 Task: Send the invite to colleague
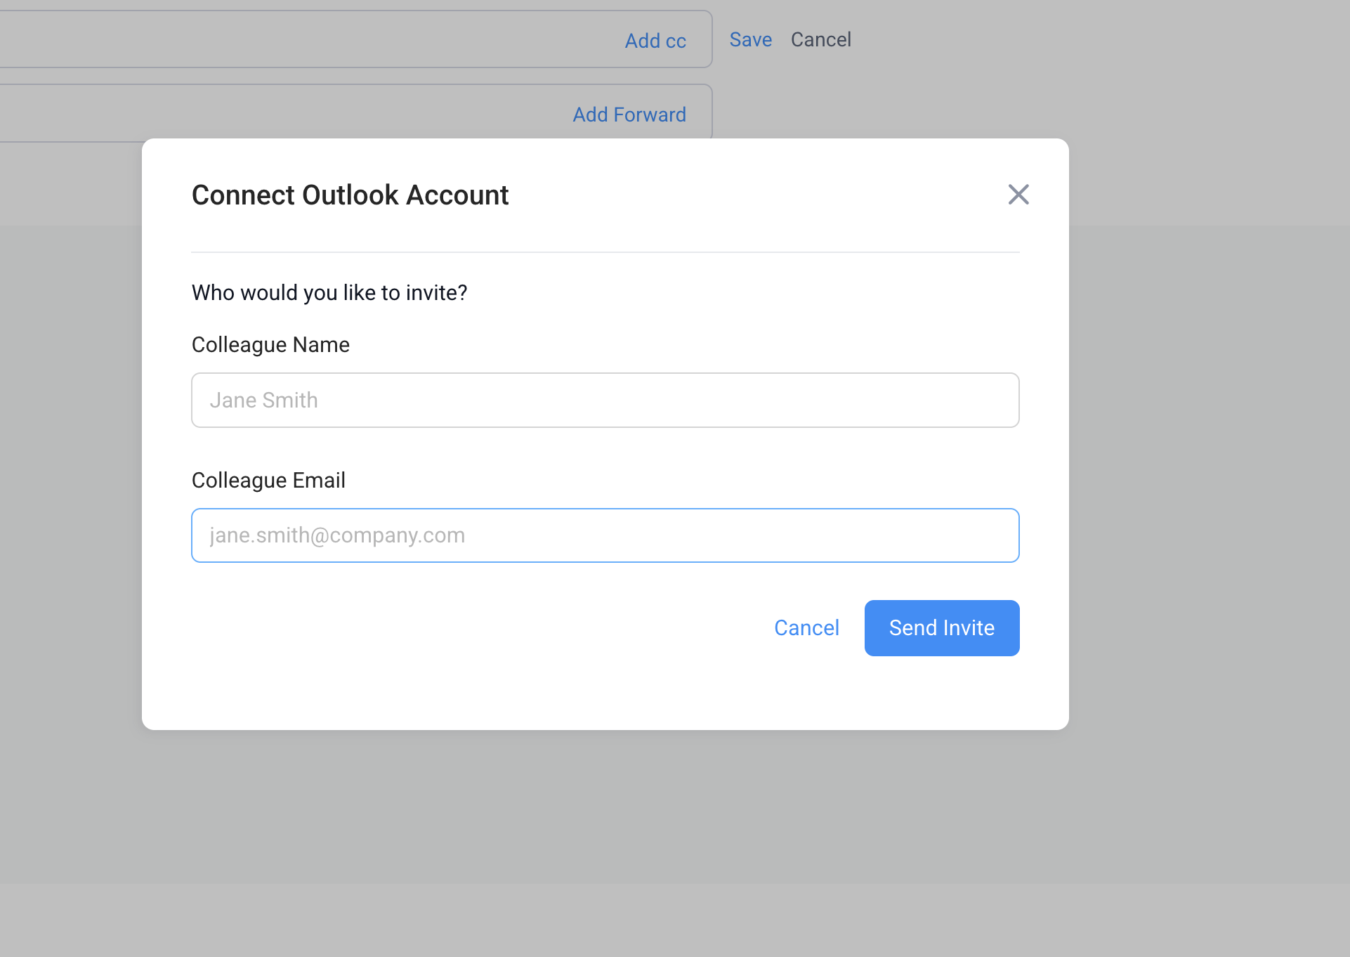pos(942,628)
